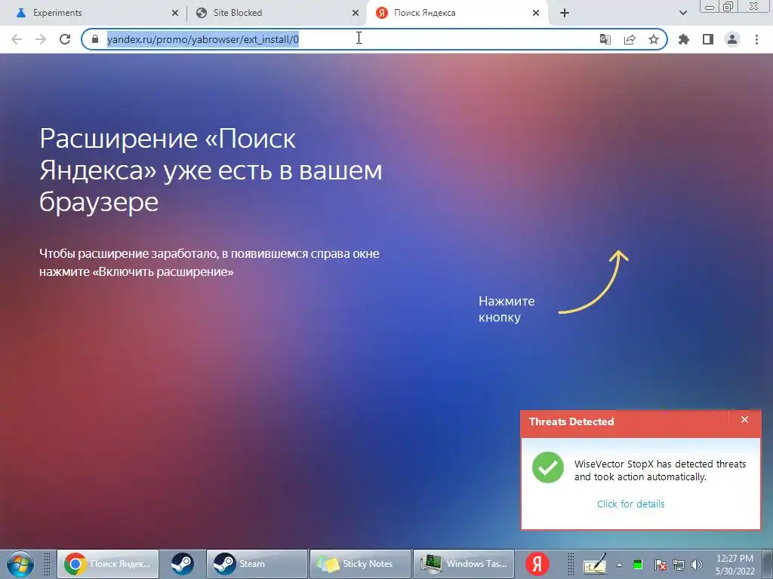Click the Yandex taskbar icon
Image resolution: width=773 pixels, height=579 pixels.
pyautogui.click(x=537, y=564)
